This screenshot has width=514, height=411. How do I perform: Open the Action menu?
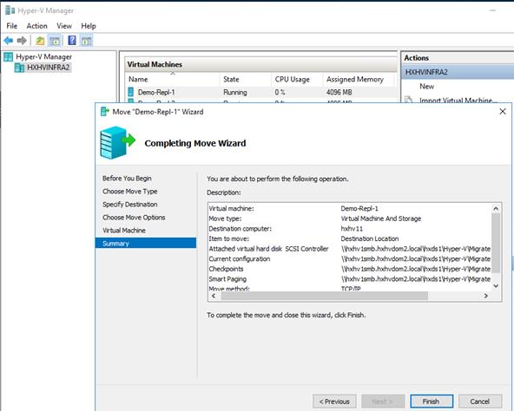tap(36, 26)
